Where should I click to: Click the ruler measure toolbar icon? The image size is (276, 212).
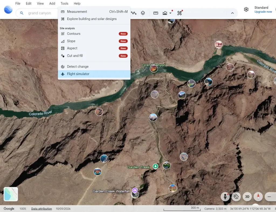coord(156,13)
